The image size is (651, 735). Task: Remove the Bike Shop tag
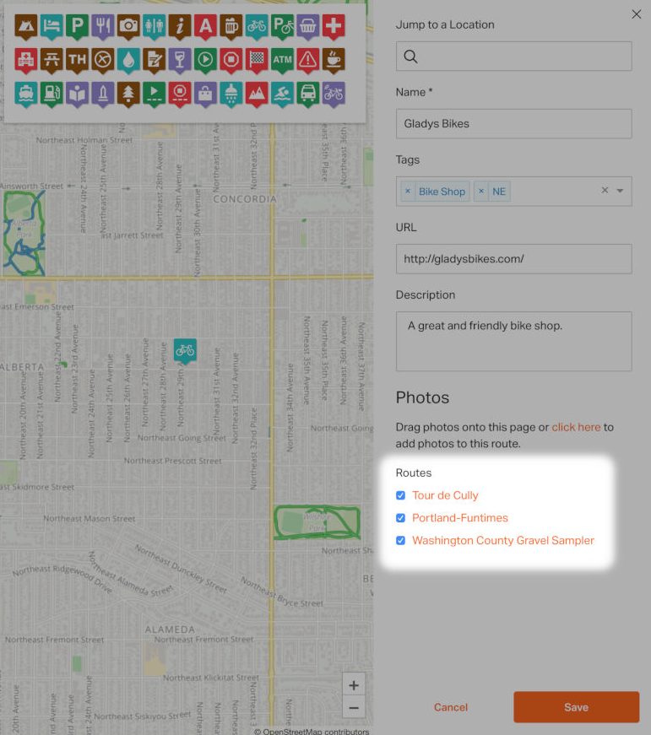tap(408, 192)
